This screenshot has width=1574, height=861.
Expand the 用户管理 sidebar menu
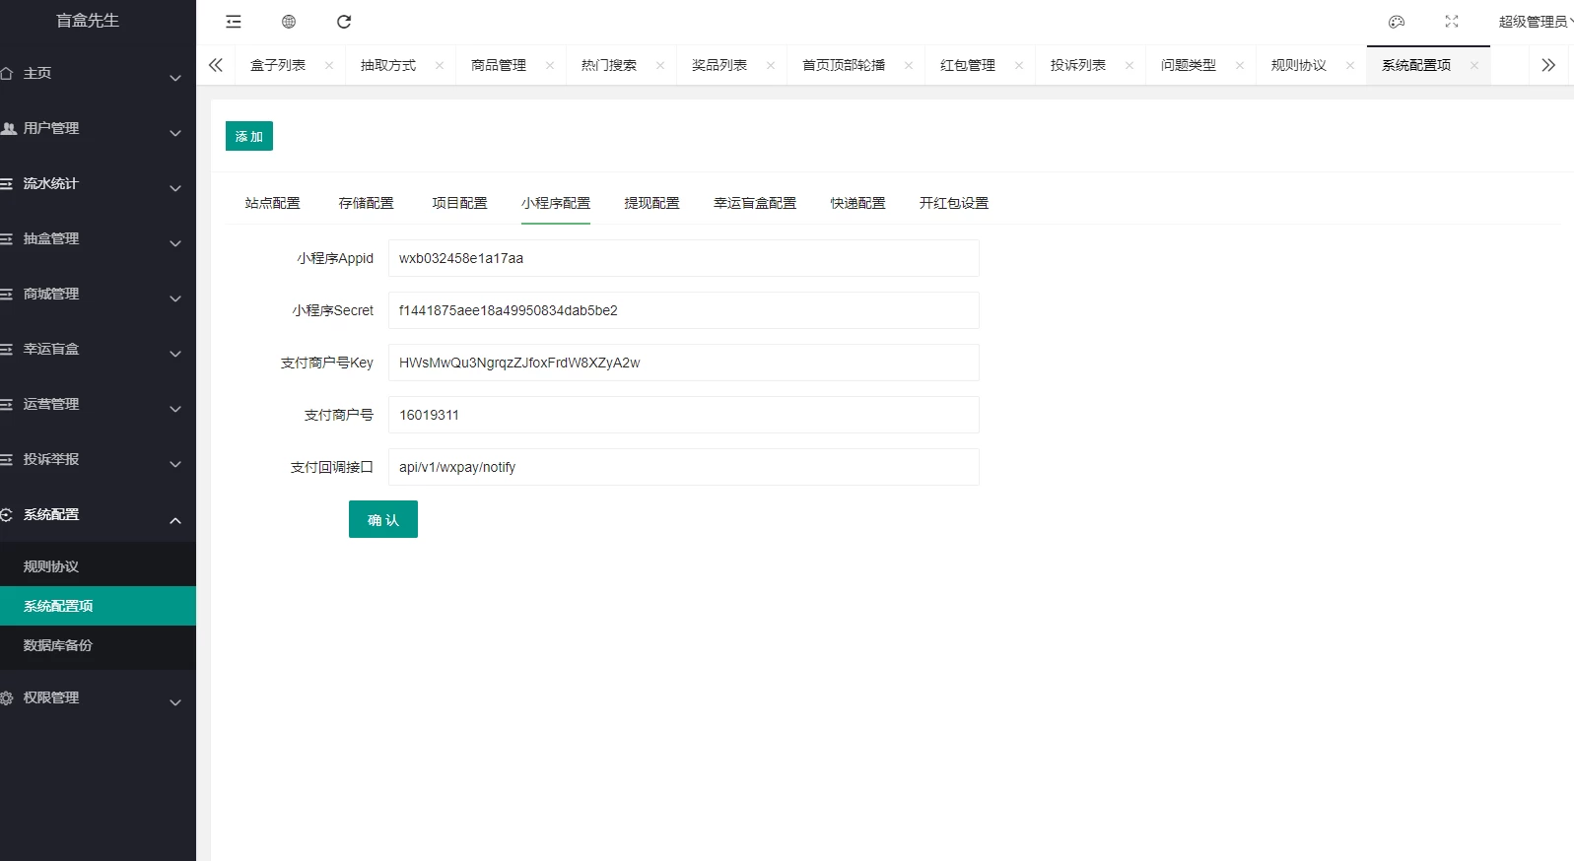click(98, 129)
